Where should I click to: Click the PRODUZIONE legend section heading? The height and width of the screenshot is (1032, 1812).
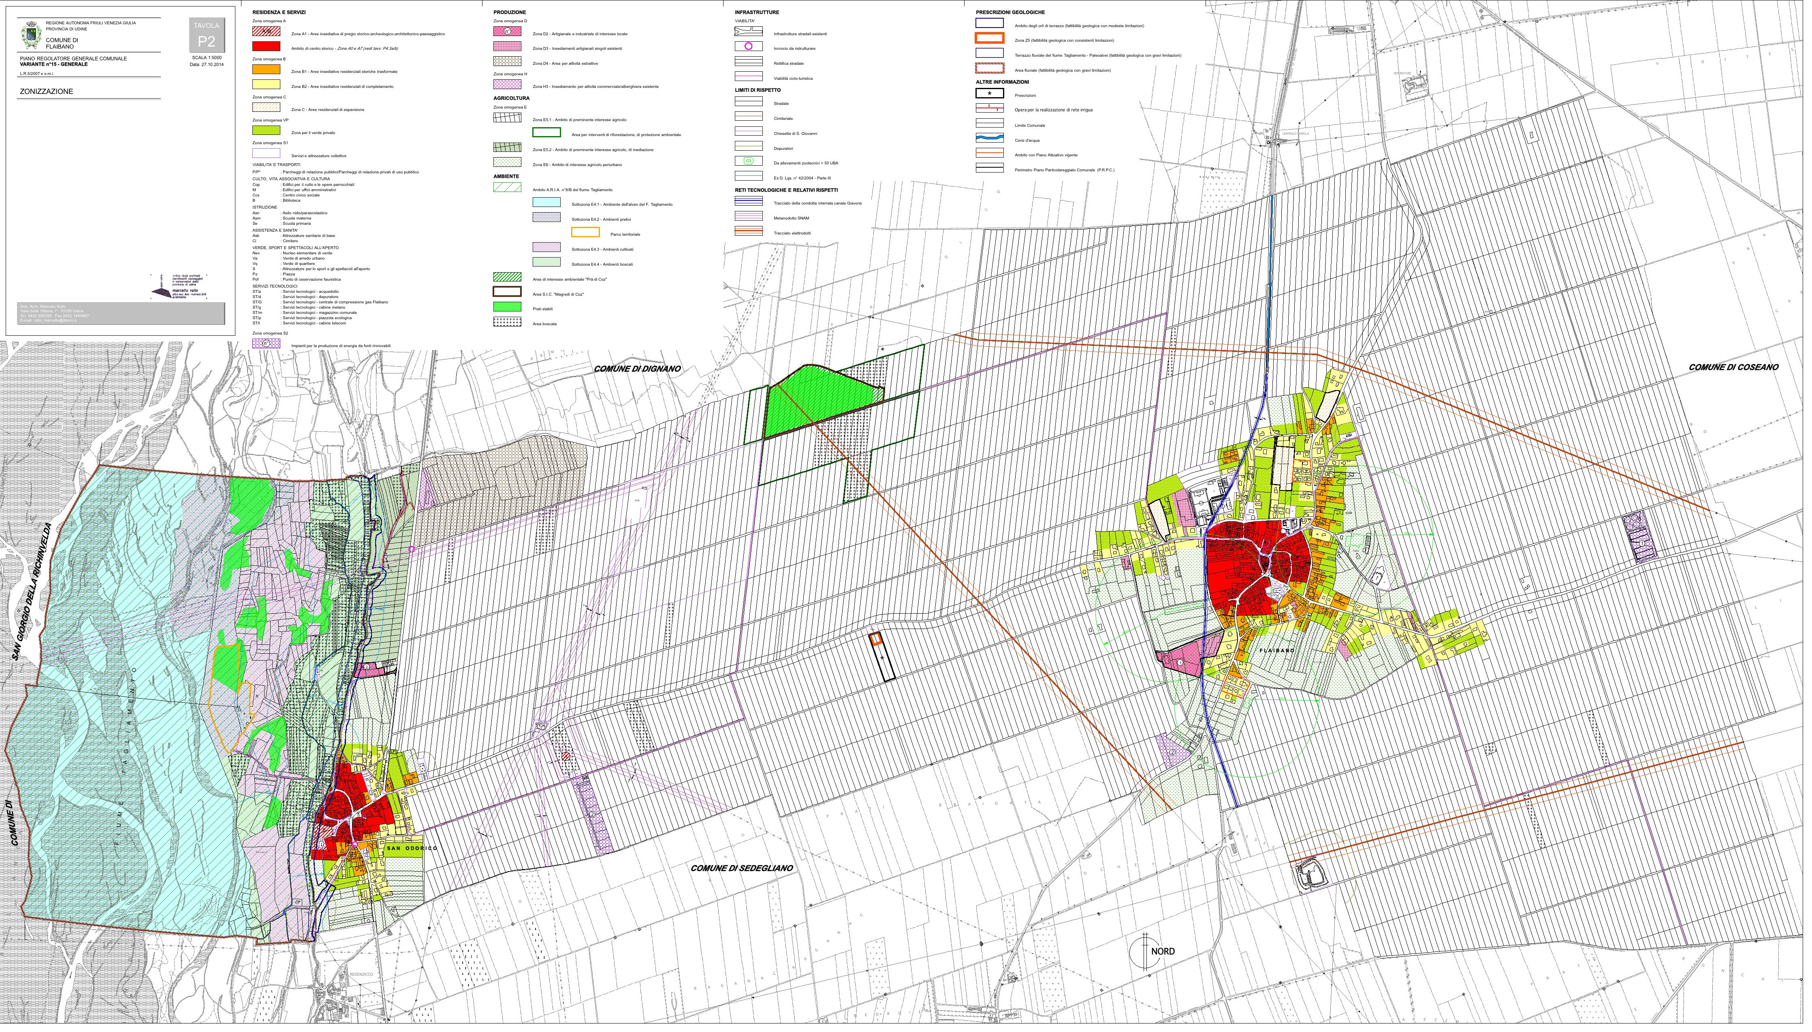tap(510, 12)
